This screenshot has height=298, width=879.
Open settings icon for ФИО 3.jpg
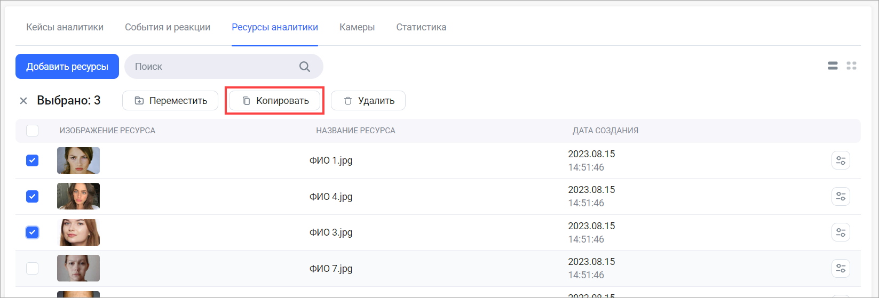[x=841, y=232]
